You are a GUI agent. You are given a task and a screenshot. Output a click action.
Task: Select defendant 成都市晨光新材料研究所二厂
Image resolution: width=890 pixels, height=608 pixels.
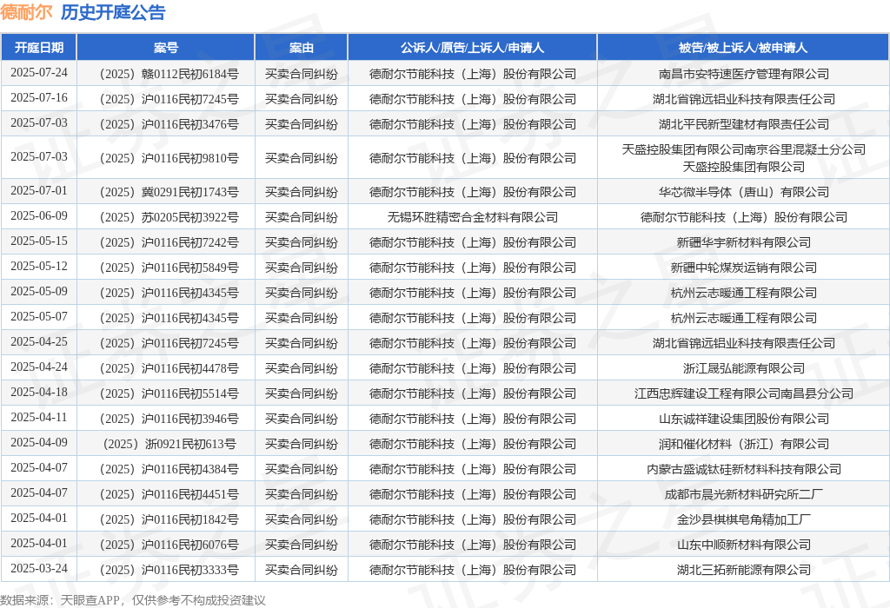coord(744,494)
